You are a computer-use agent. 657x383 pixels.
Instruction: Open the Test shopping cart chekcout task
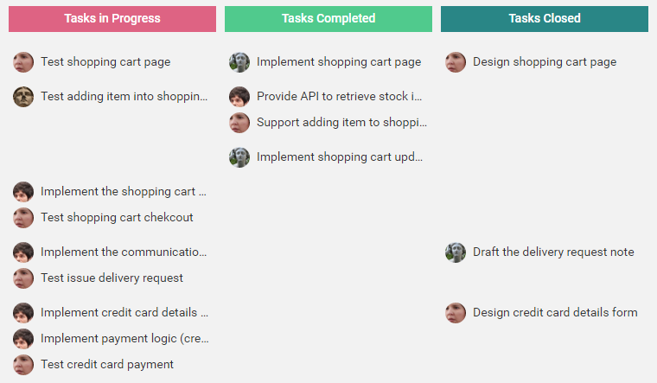pyautogui.click(x=117, y=218)
